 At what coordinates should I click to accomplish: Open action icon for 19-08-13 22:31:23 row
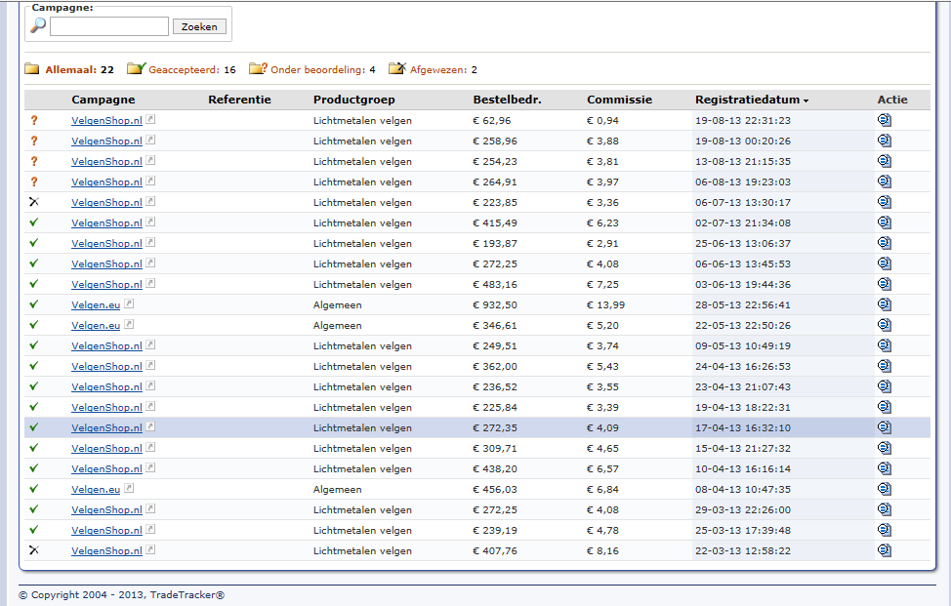click(x=885, y=120)
